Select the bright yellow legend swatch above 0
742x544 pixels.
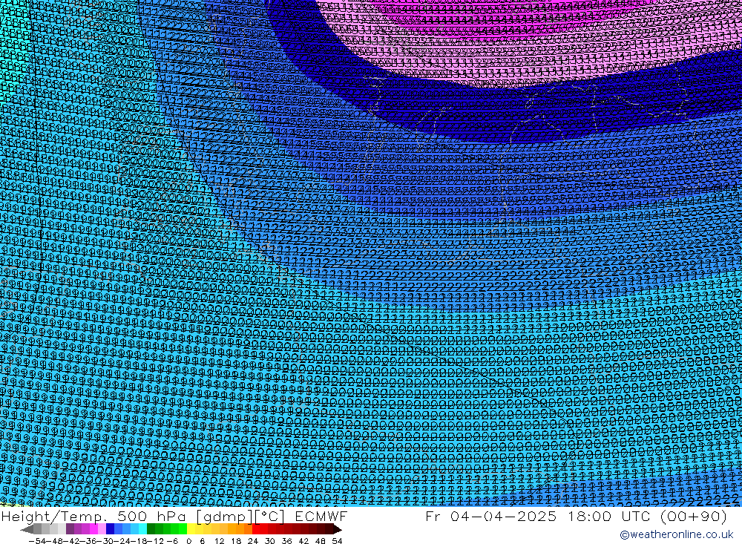[191, 529]
